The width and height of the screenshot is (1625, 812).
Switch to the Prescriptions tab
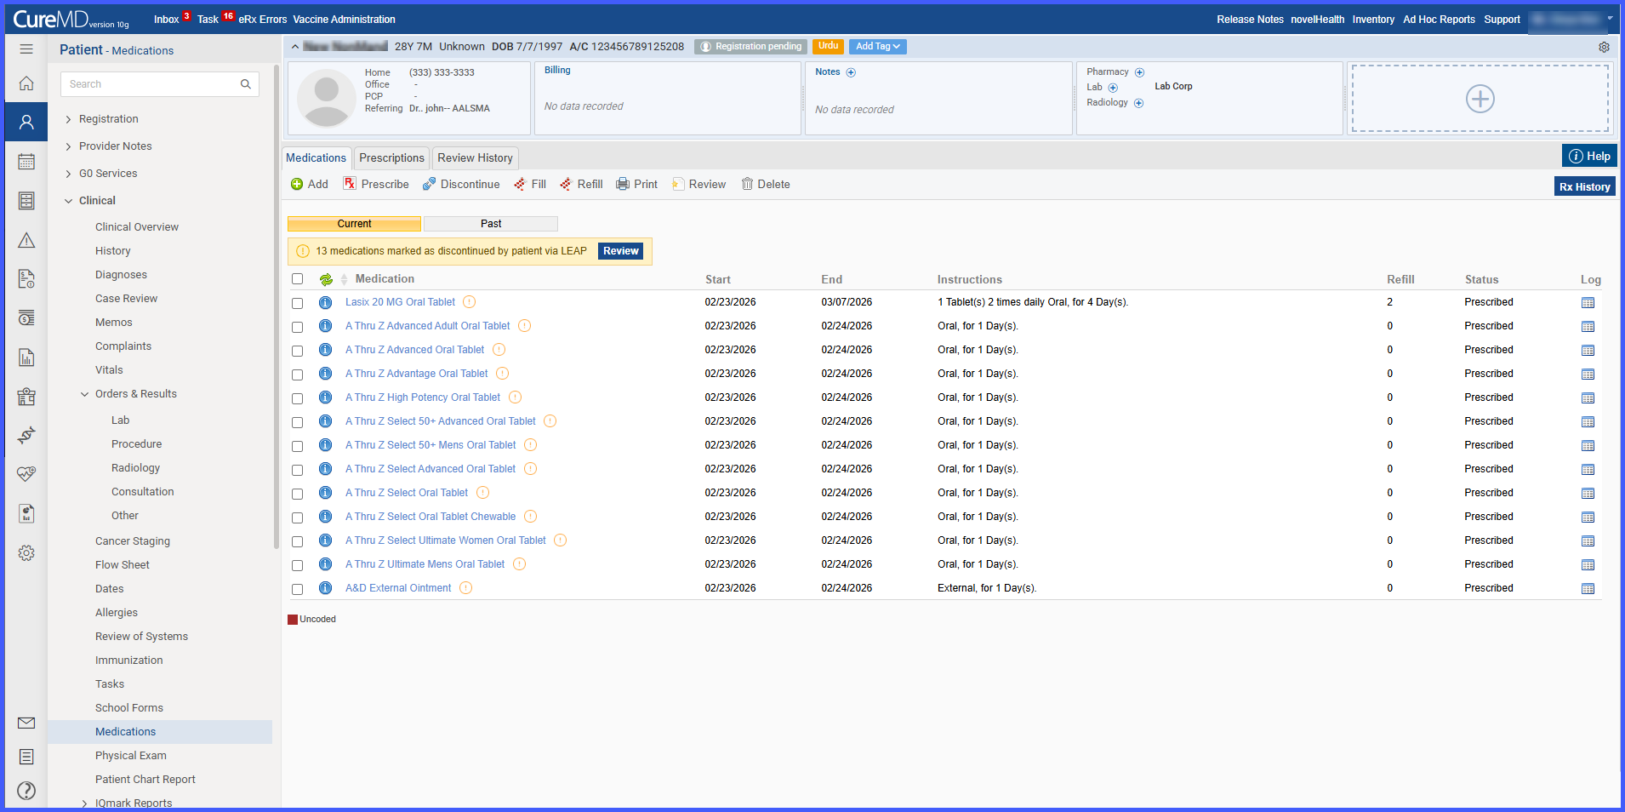391,158
